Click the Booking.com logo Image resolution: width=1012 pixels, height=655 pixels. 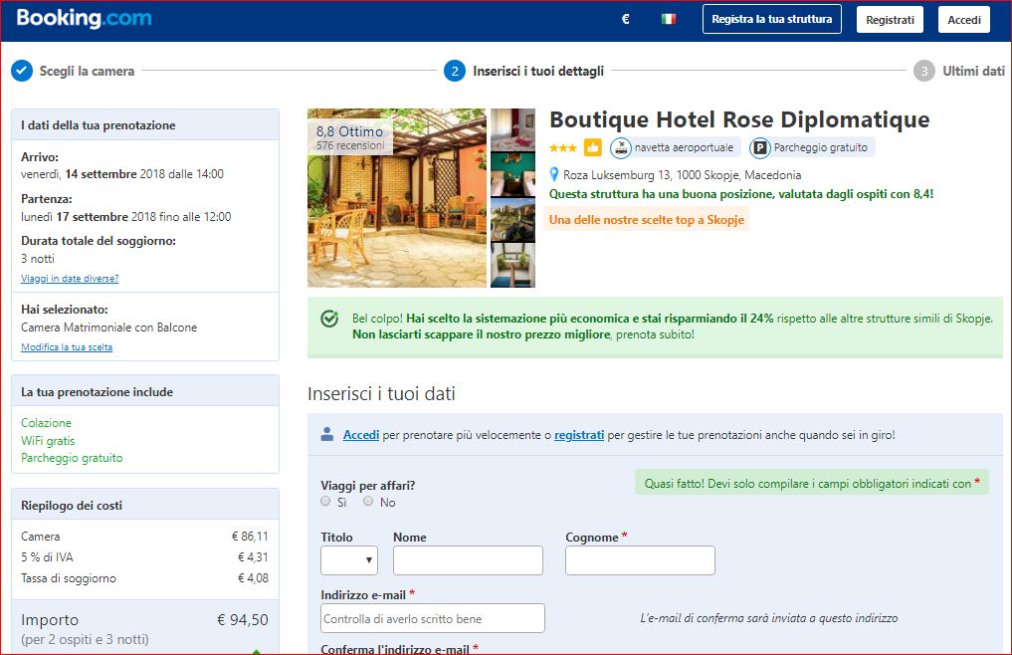(84, 19)
